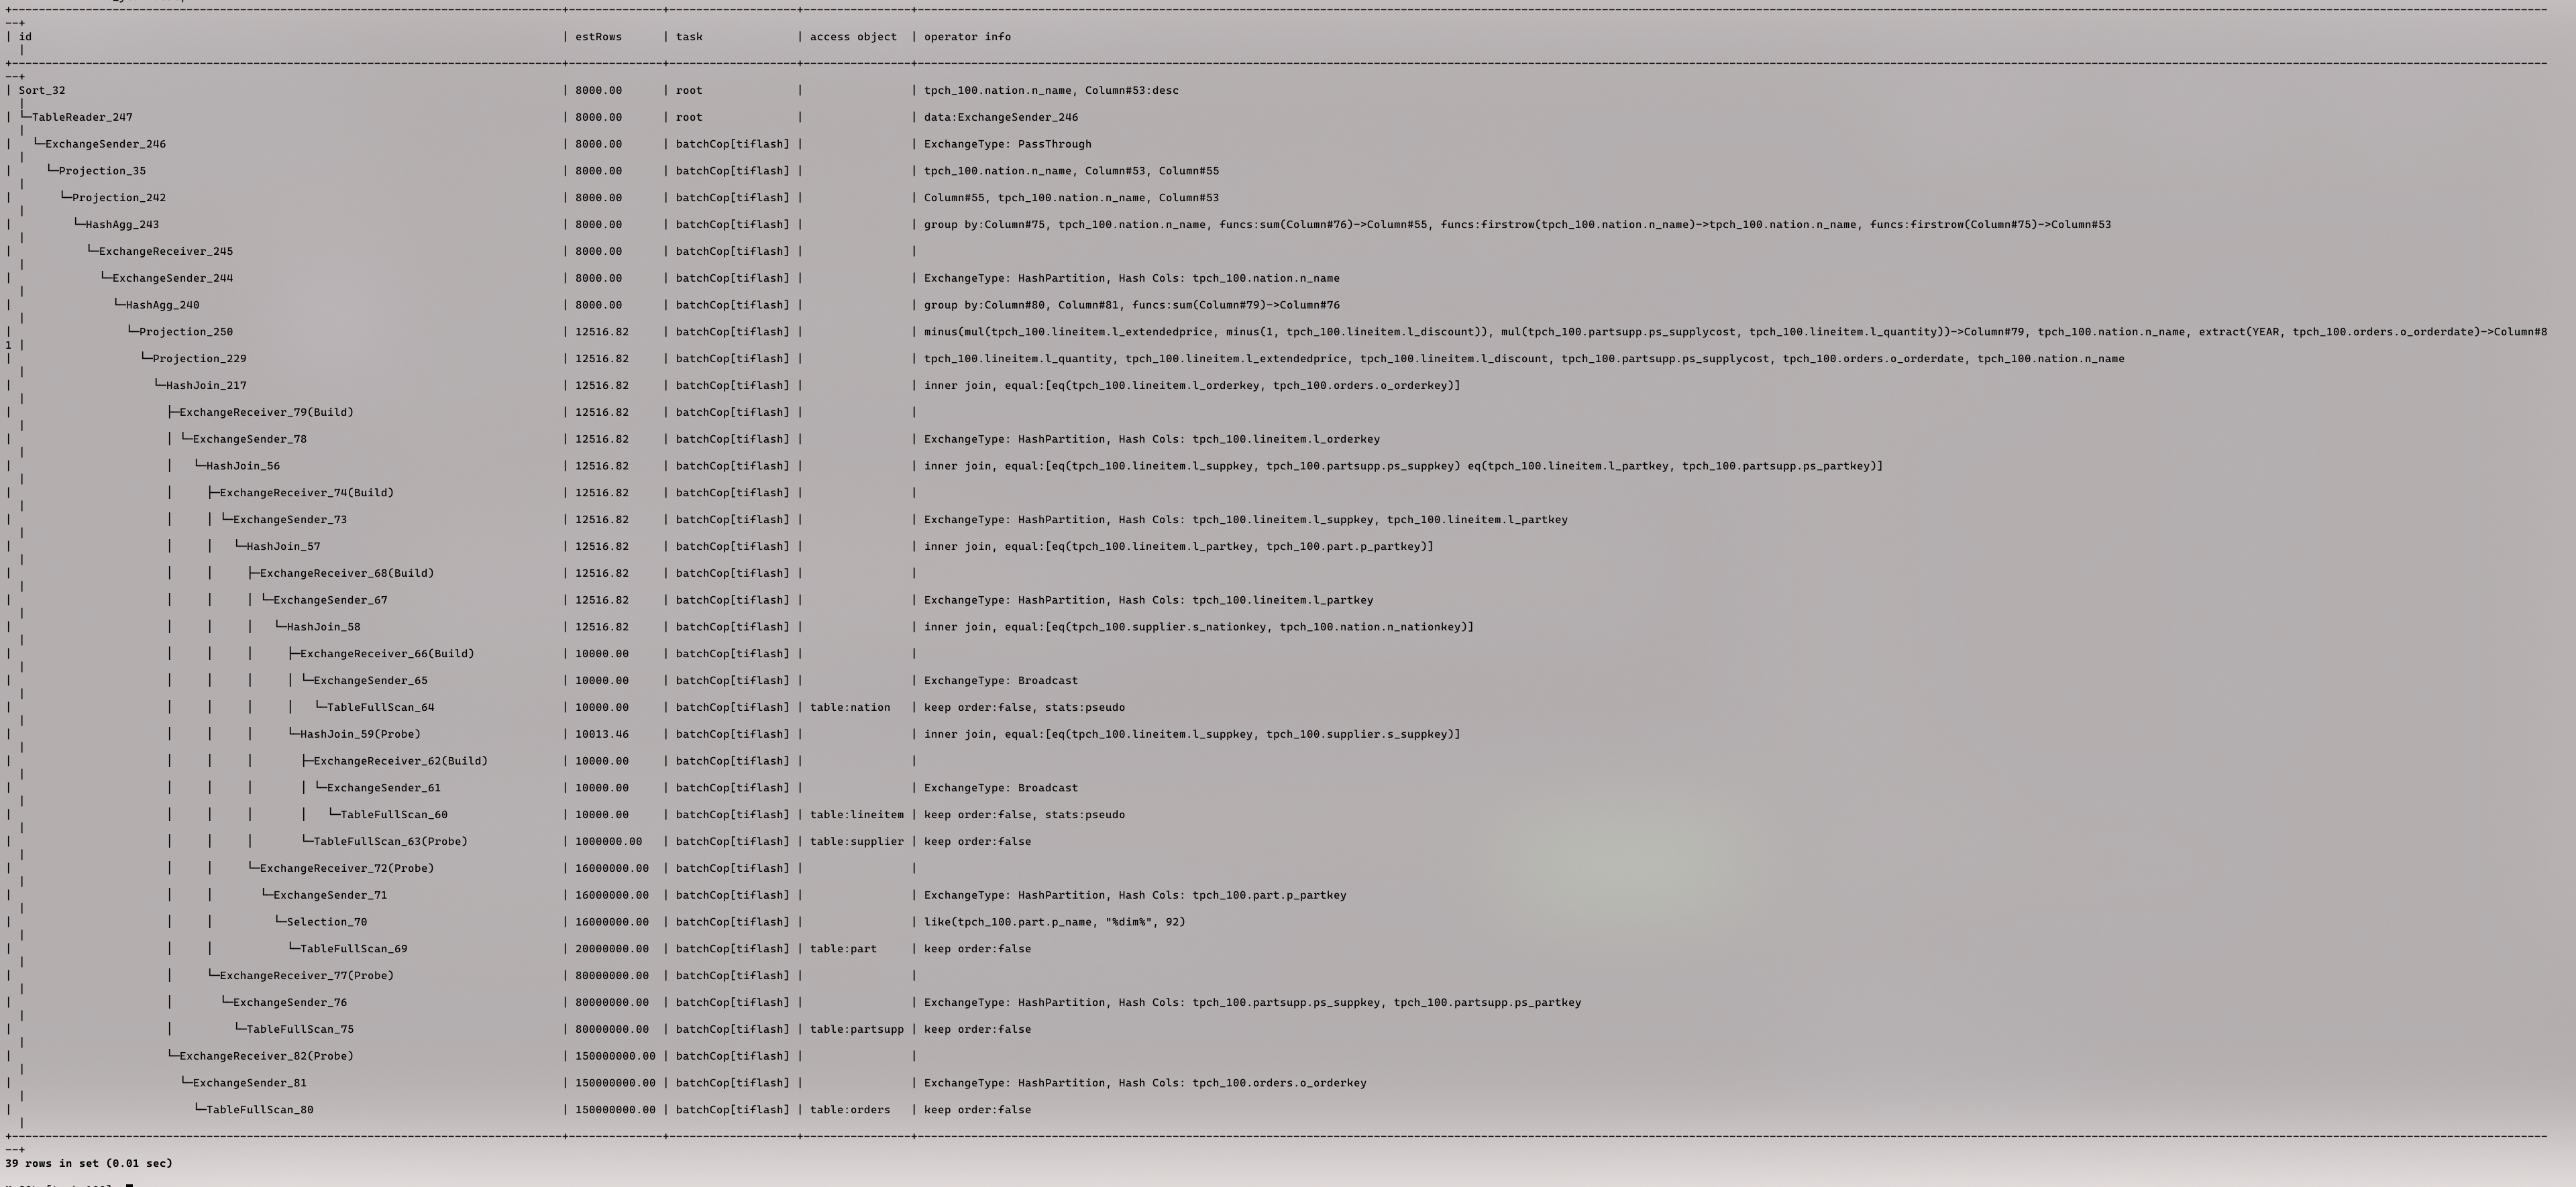
Task: Select ExchangeReceiver_72(Probe) id
Action: click(x=347, y=869)
